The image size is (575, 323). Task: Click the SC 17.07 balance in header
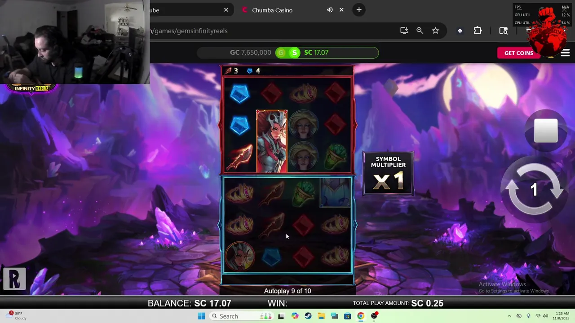click(x=316, y=52)
